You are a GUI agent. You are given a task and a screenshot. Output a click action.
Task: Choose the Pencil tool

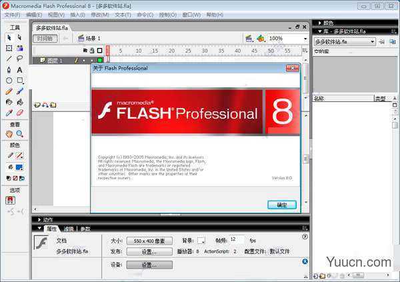coord(9,91)
